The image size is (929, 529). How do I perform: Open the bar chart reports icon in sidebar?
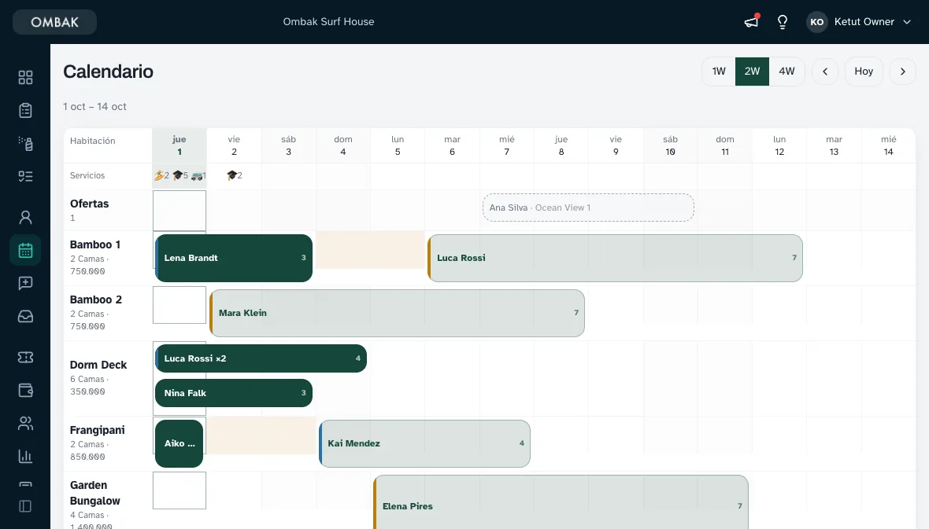[x=25, y=456]
